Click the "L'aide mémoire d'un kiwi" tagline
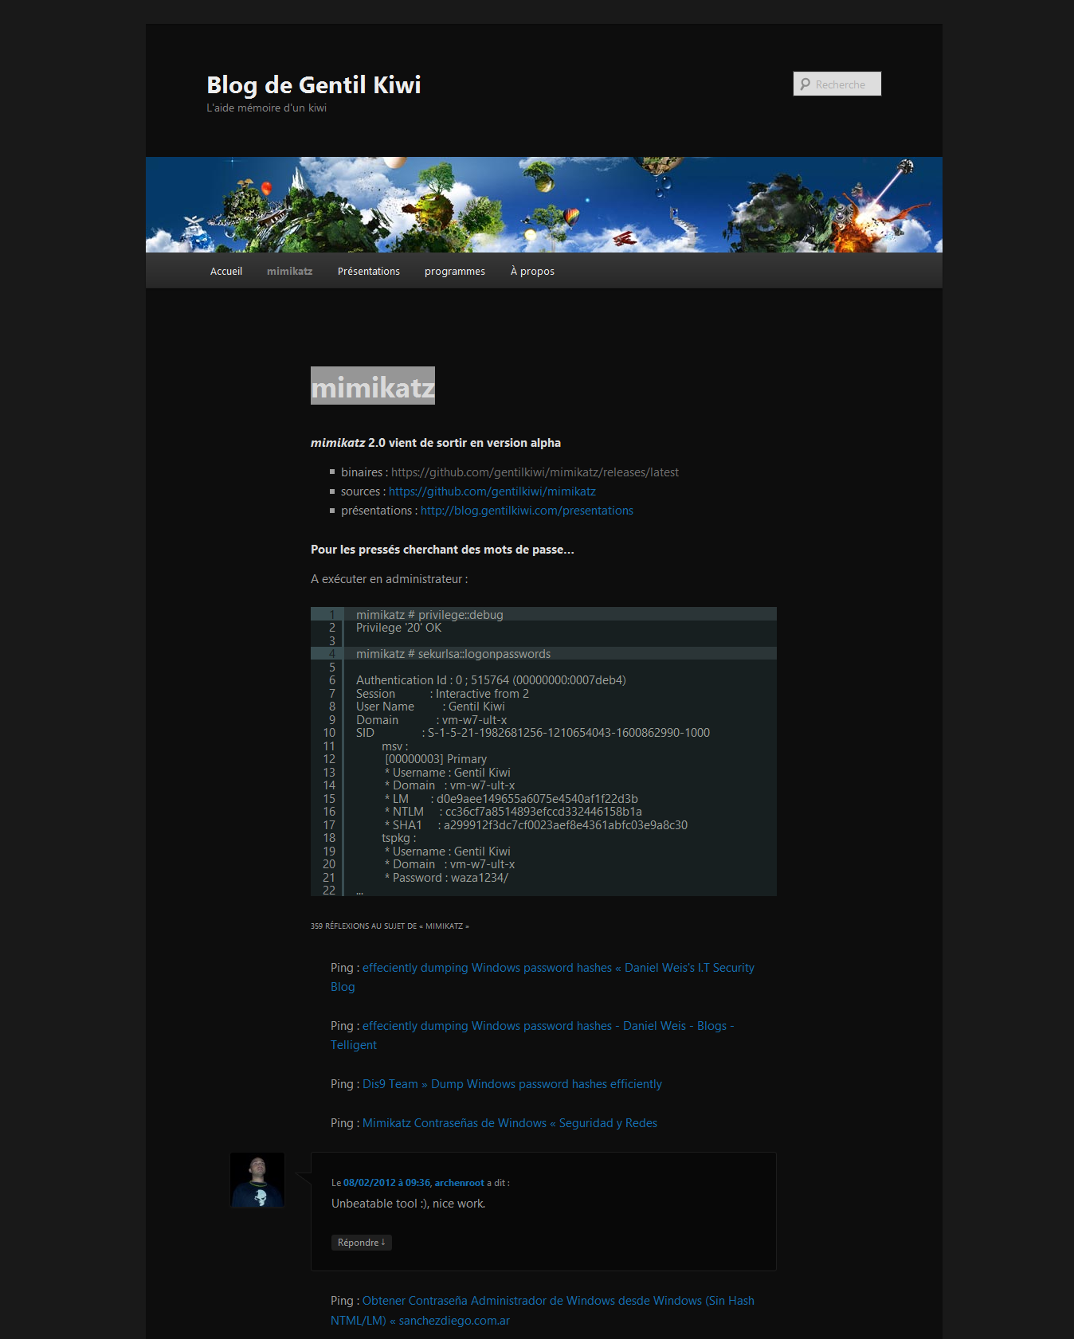 pyautogui.click(x=266, y=108)
